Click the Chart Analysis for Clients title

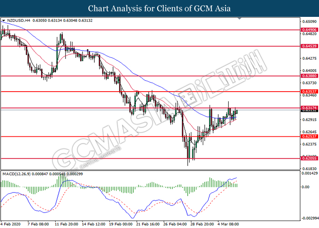click(x=159, y=9)
